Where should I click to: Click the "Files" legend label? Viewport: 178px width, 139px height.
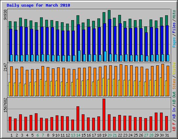174,27
